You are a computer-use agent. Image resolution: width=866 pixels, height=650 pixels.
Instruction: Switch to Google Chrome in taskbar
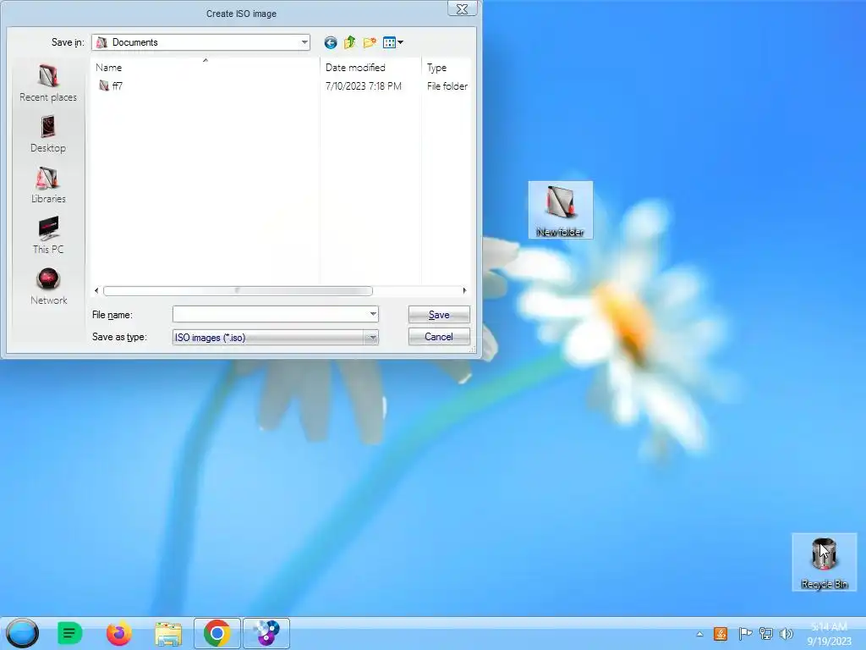coord(217,633)
